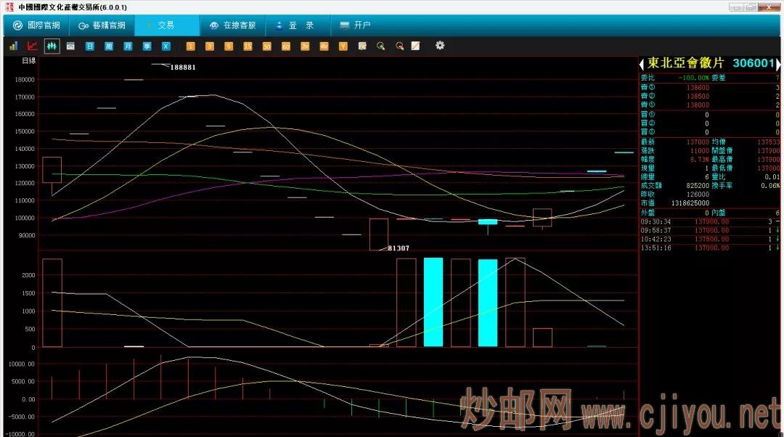The image size is (784, 437).
Task: Choose the quarterly 季 period button
Action: [x=147, y=46]
